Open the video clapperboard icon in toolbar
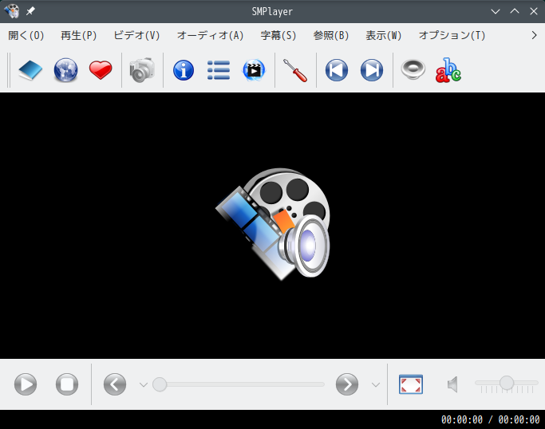This screenshot has width=545, height=429. click(254, 70)
